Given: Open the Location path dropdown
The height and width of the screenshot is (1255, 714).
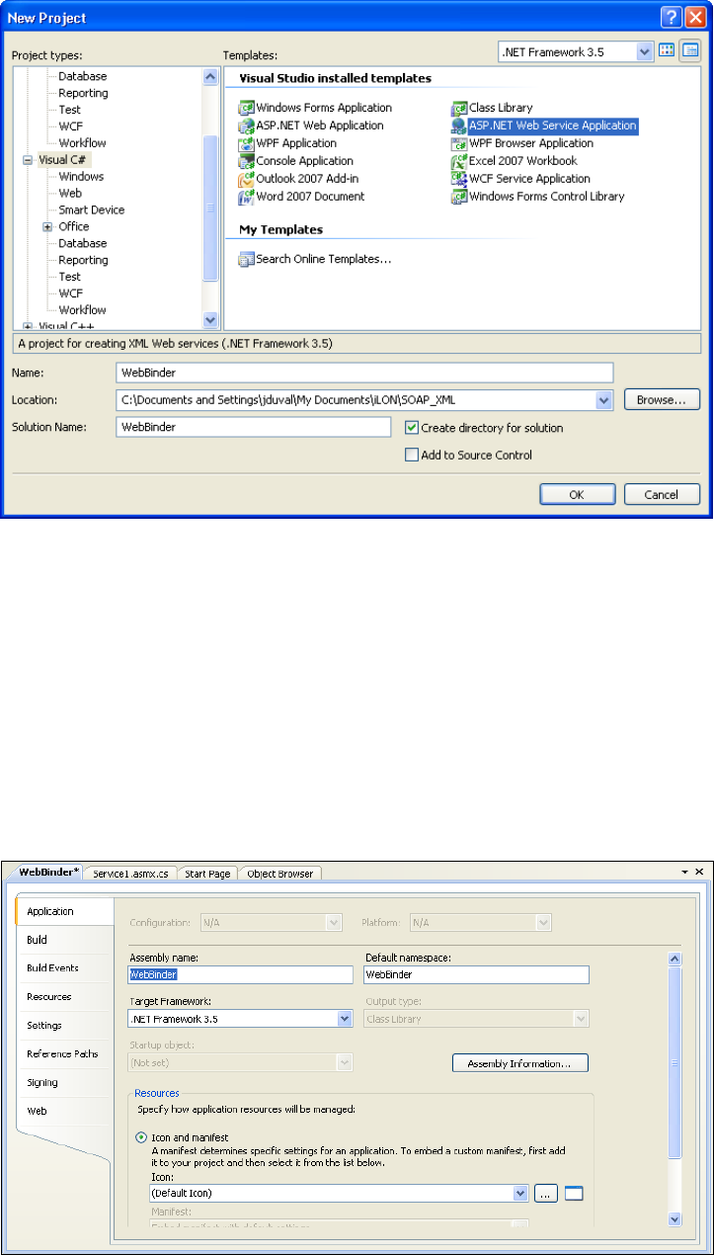Looking at the screenshot, I should tap(604, 400).
